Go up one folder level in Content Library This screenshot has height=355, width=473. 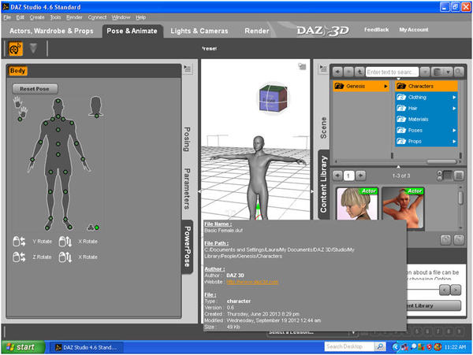point(359,72)
